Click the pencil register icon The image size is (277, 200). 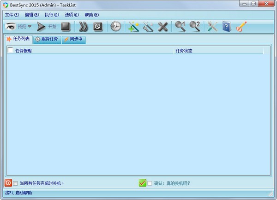[241, 26]
